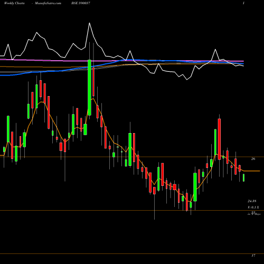The height and width of the screenshot is (264, 264).
Task: Click the 'V: 0.1 X' volume text
Action: click(253, 208)
